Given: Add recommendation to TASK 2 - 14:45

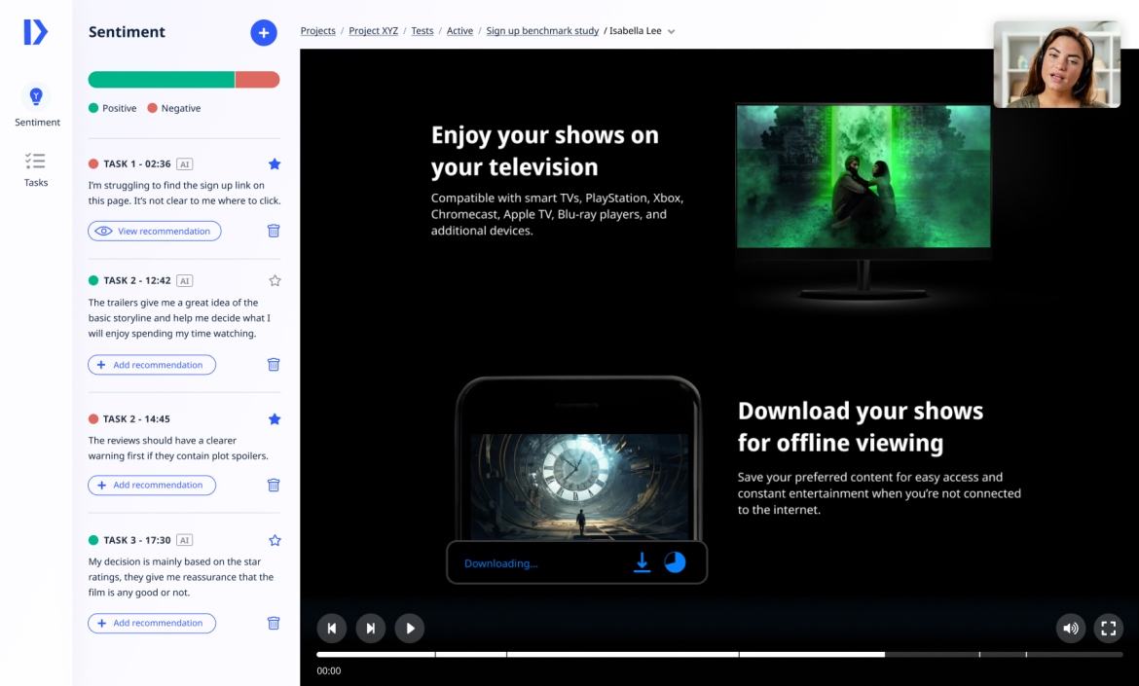Looking at the screenshot, I should (x=152, y=485).
